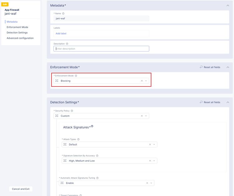Go to Detection Settings in sidebar
Viewport: 234px width, 196px height.
point(17,32)
